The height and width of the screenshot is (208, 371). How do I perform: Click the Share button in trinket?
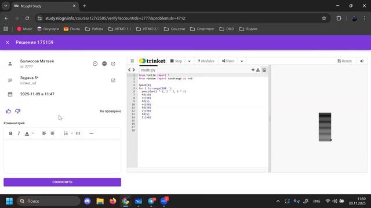(228, 61)
